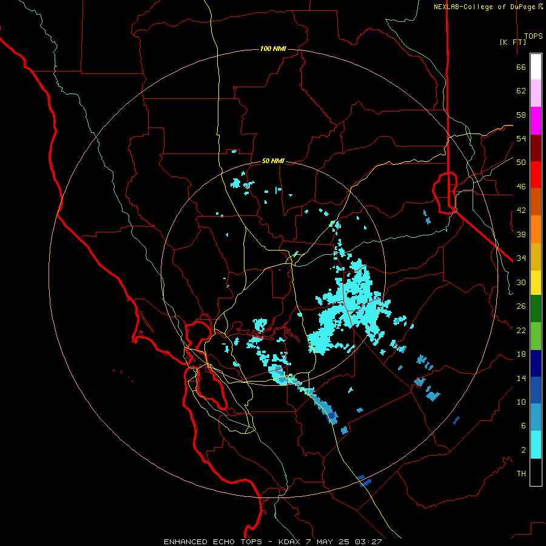Select the dark red legend swatch
Viewport: 546px width, 546px height.
[x=536, y=148]
